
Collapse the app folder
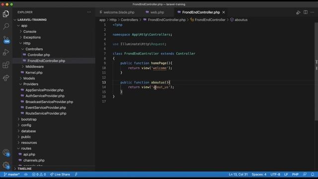pyautogui.click(x=24, y=25)
